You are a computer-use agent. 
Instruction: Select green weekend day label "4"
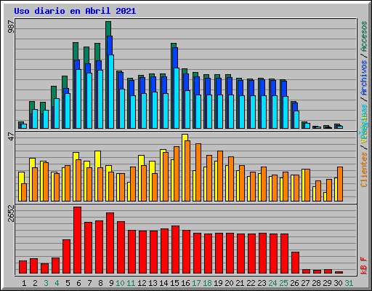tap(57, 283)
